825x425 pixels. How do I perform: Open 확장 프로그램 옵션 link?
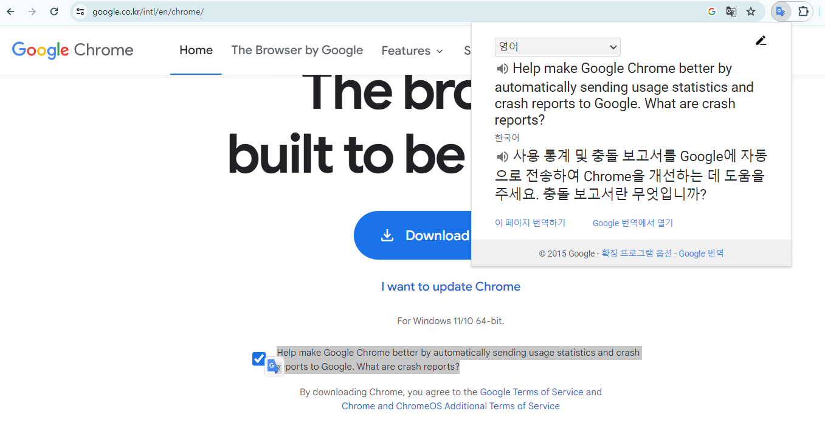[x=637, y=254]
